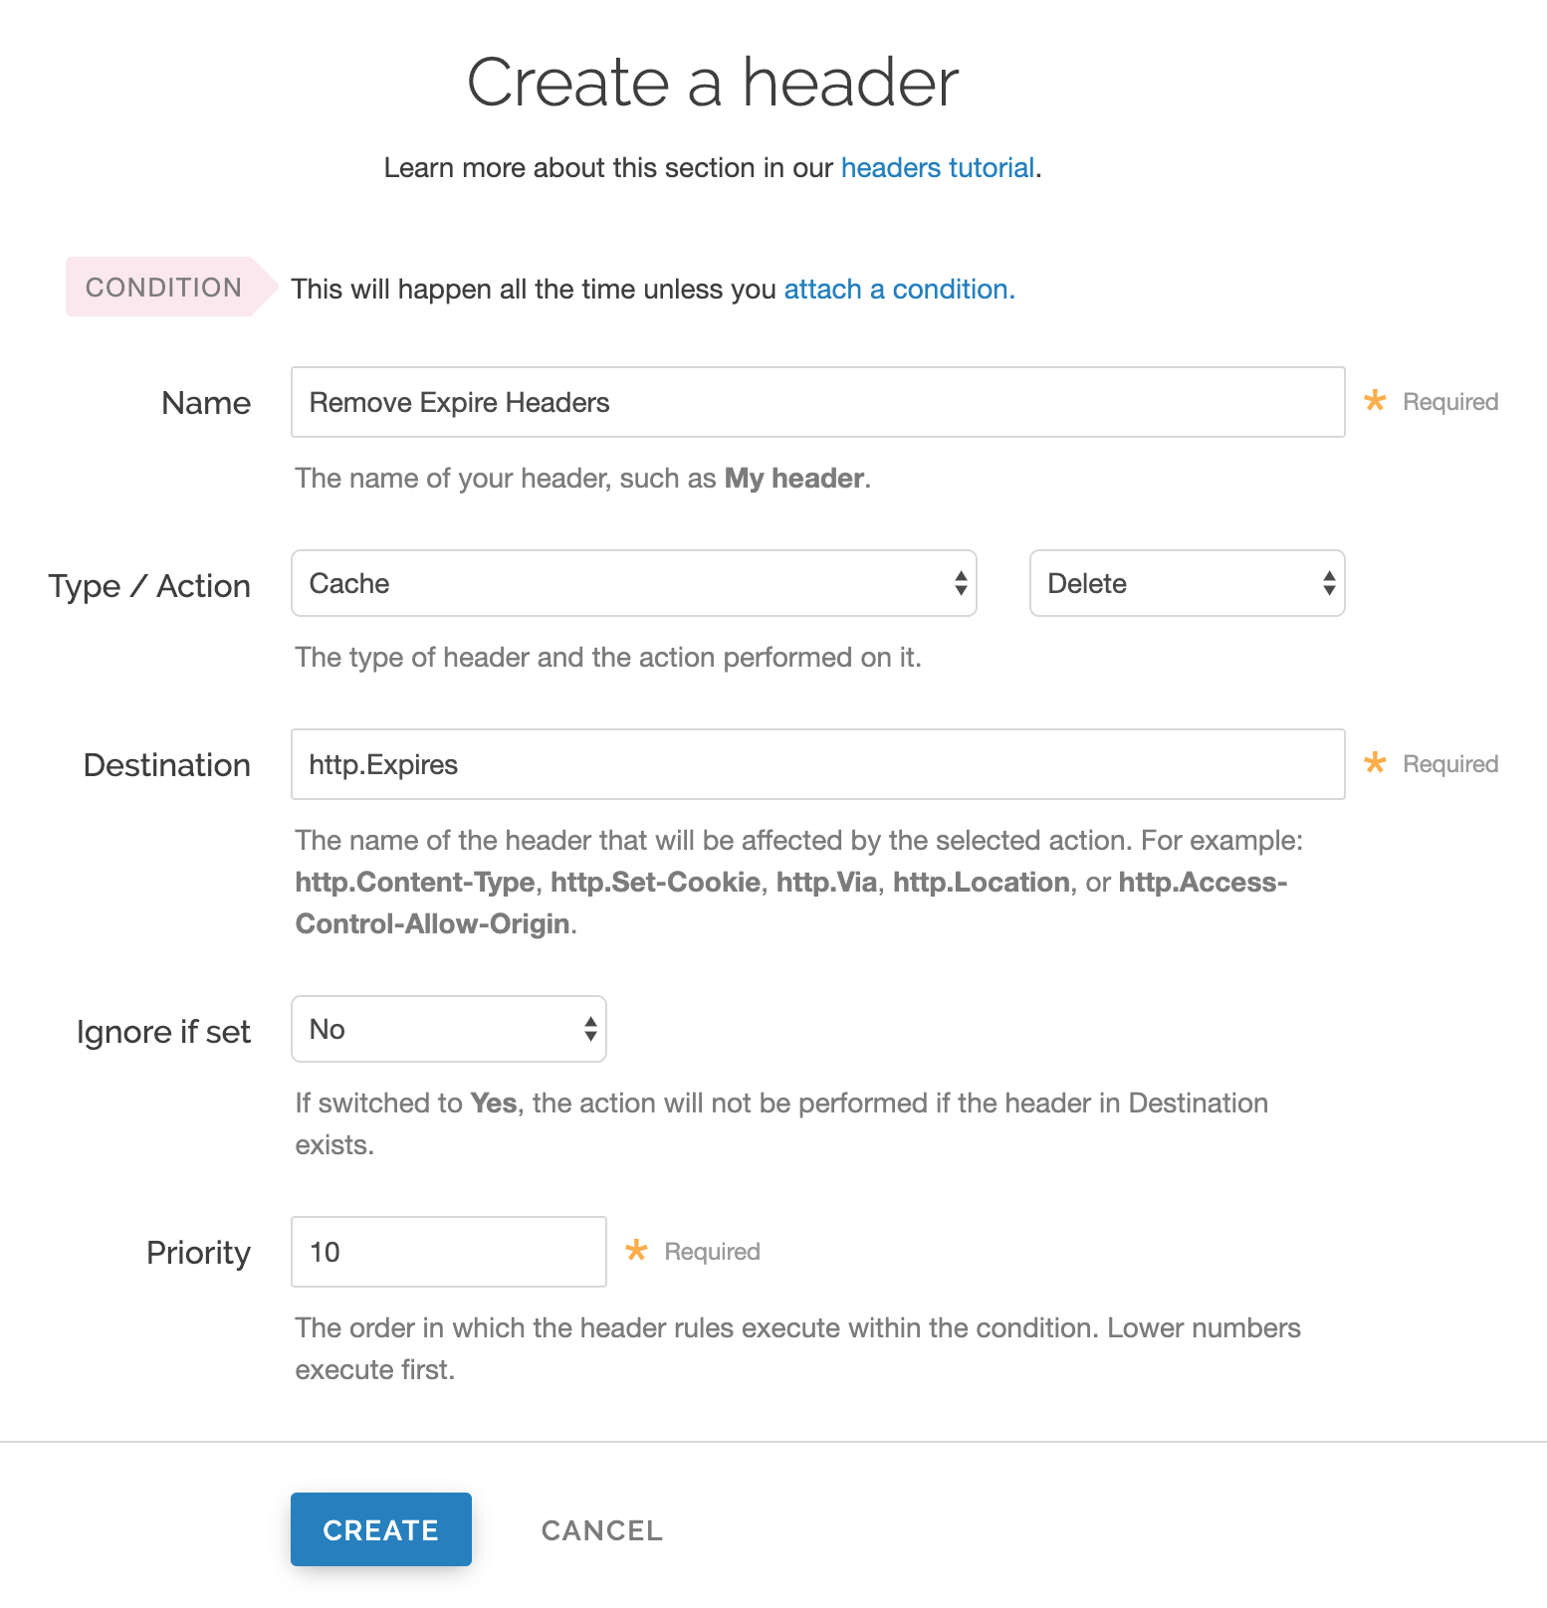Screen dimensions: 1547x1608
Task: Open the Ignore if set dropdown
Action: click(x=447, y=1029)
